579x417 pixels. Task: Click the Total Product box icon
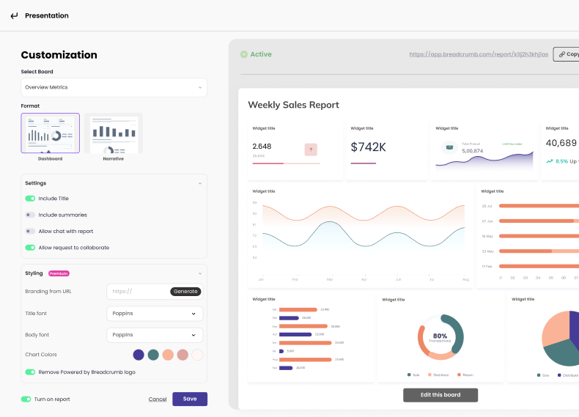tap(449, 147)
